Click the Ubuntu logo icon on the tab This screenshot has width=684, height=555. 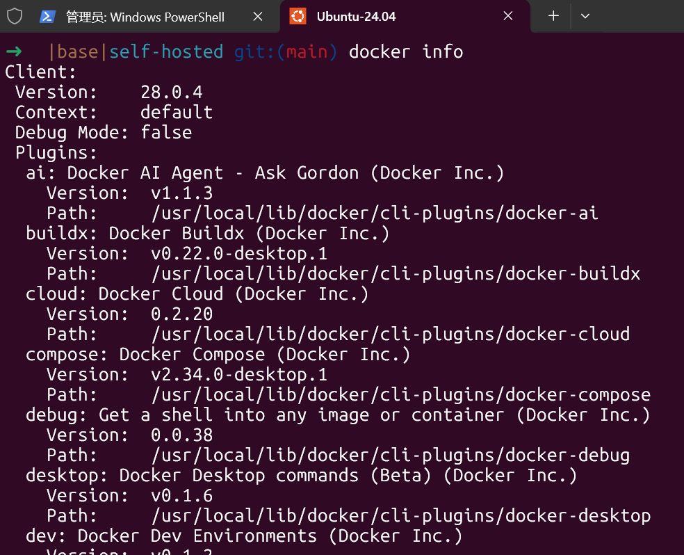pyautogui.click(x=298, y=16)
